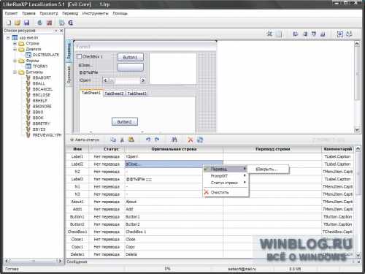Switch to the vertical Перевод tab
This screenshot has height=274, width=365.
tap(69, 51)
